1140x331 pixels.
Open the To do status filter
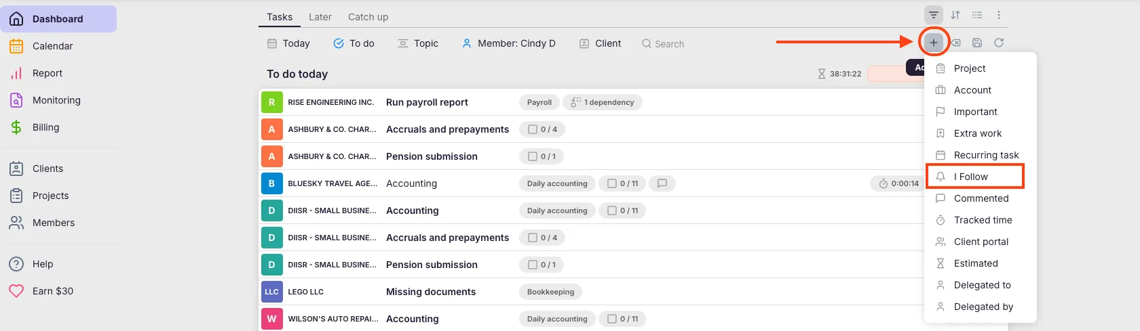tap(354, 43)
